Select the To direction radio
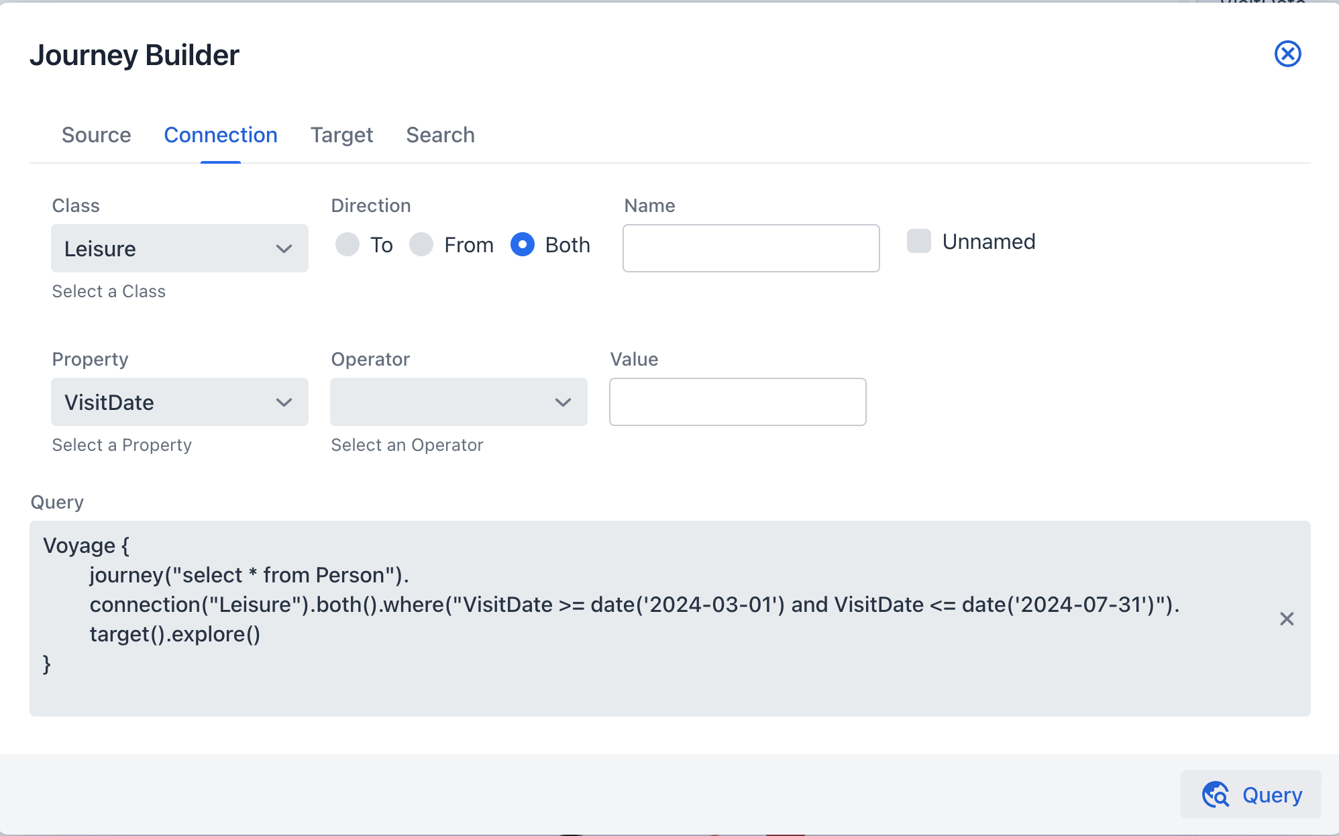 pos(347,245)
